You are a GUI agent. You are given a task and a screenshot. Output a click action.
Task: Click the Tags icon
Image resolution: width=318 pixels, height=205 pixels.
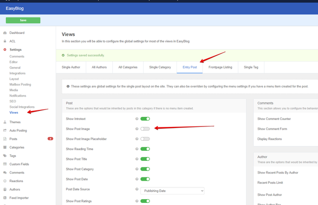point(5,156)
